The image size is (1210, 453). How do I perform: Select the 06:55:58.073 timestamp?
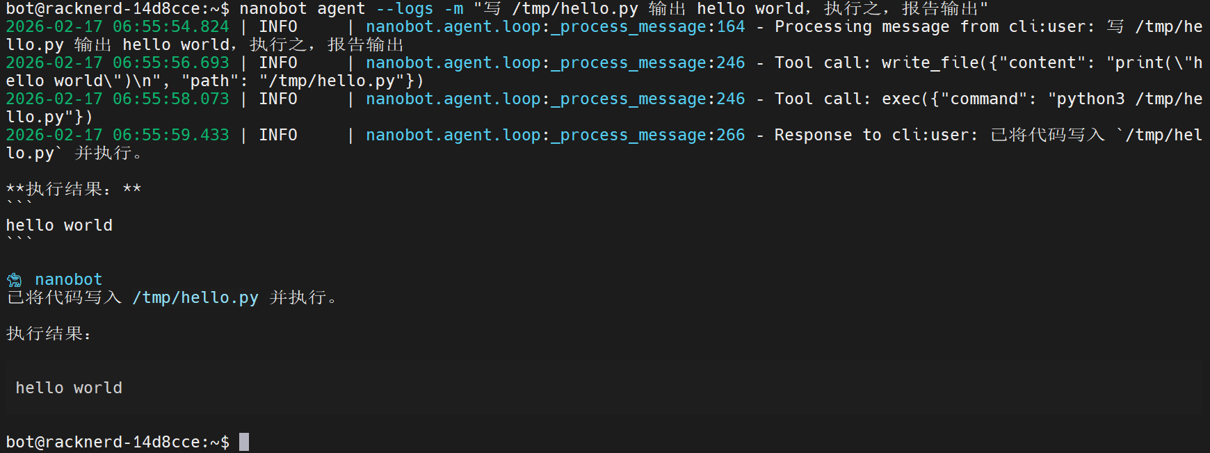click(x=170, y=99)
